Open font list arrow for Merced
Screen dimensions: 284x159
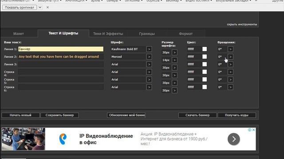pyautogui.click(x=149, y=57)
